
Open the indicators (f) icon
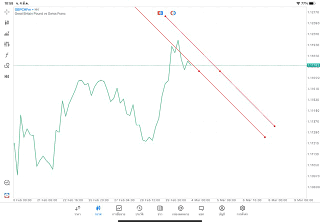coord(7,55)
